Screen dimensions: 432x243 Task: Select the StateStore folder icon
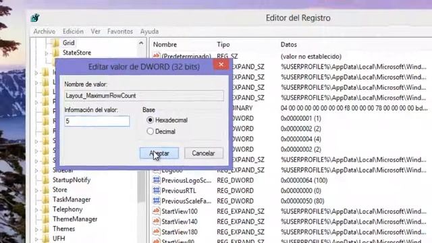click(56, 53)
